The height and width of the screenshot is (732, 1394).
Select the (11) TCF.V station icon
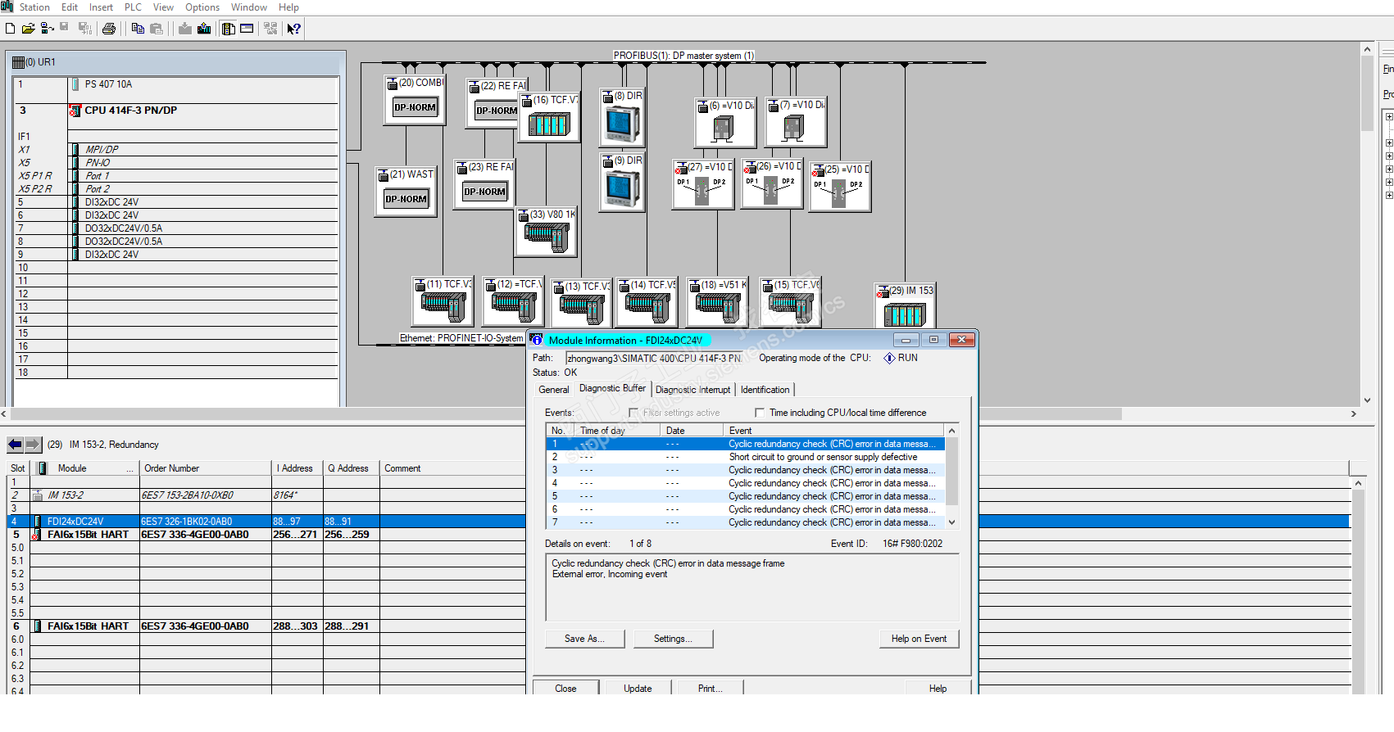(x=443, y=301)
